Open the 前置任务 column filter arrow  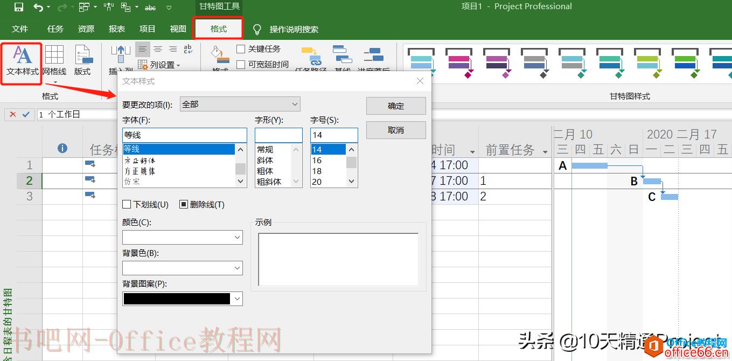[x=545, y=151]
